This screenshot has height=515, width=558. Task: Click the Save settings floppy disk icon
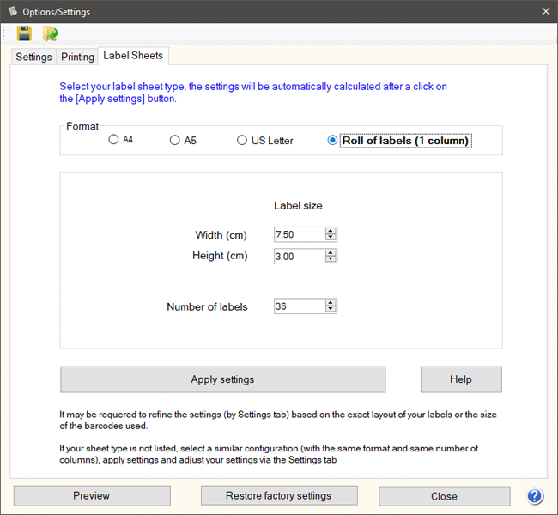point(24,33)
